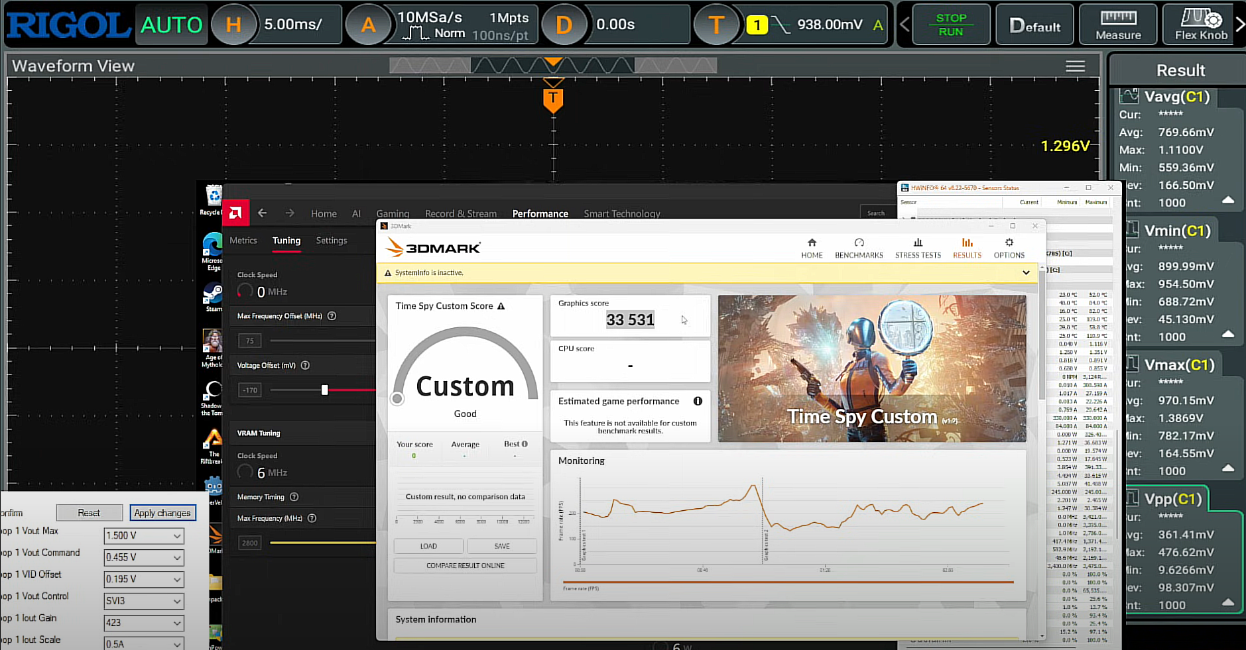Click the Estimated game performance info icon
Viewport: 1246px width, 650px height.
[x=698, y=401]
